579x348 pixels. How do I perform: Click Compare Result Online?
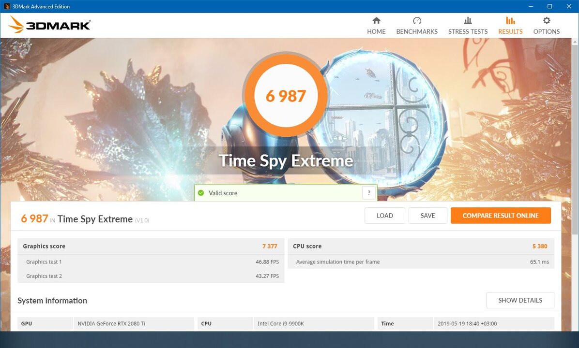pyautogui.click(x=501, y=216)
